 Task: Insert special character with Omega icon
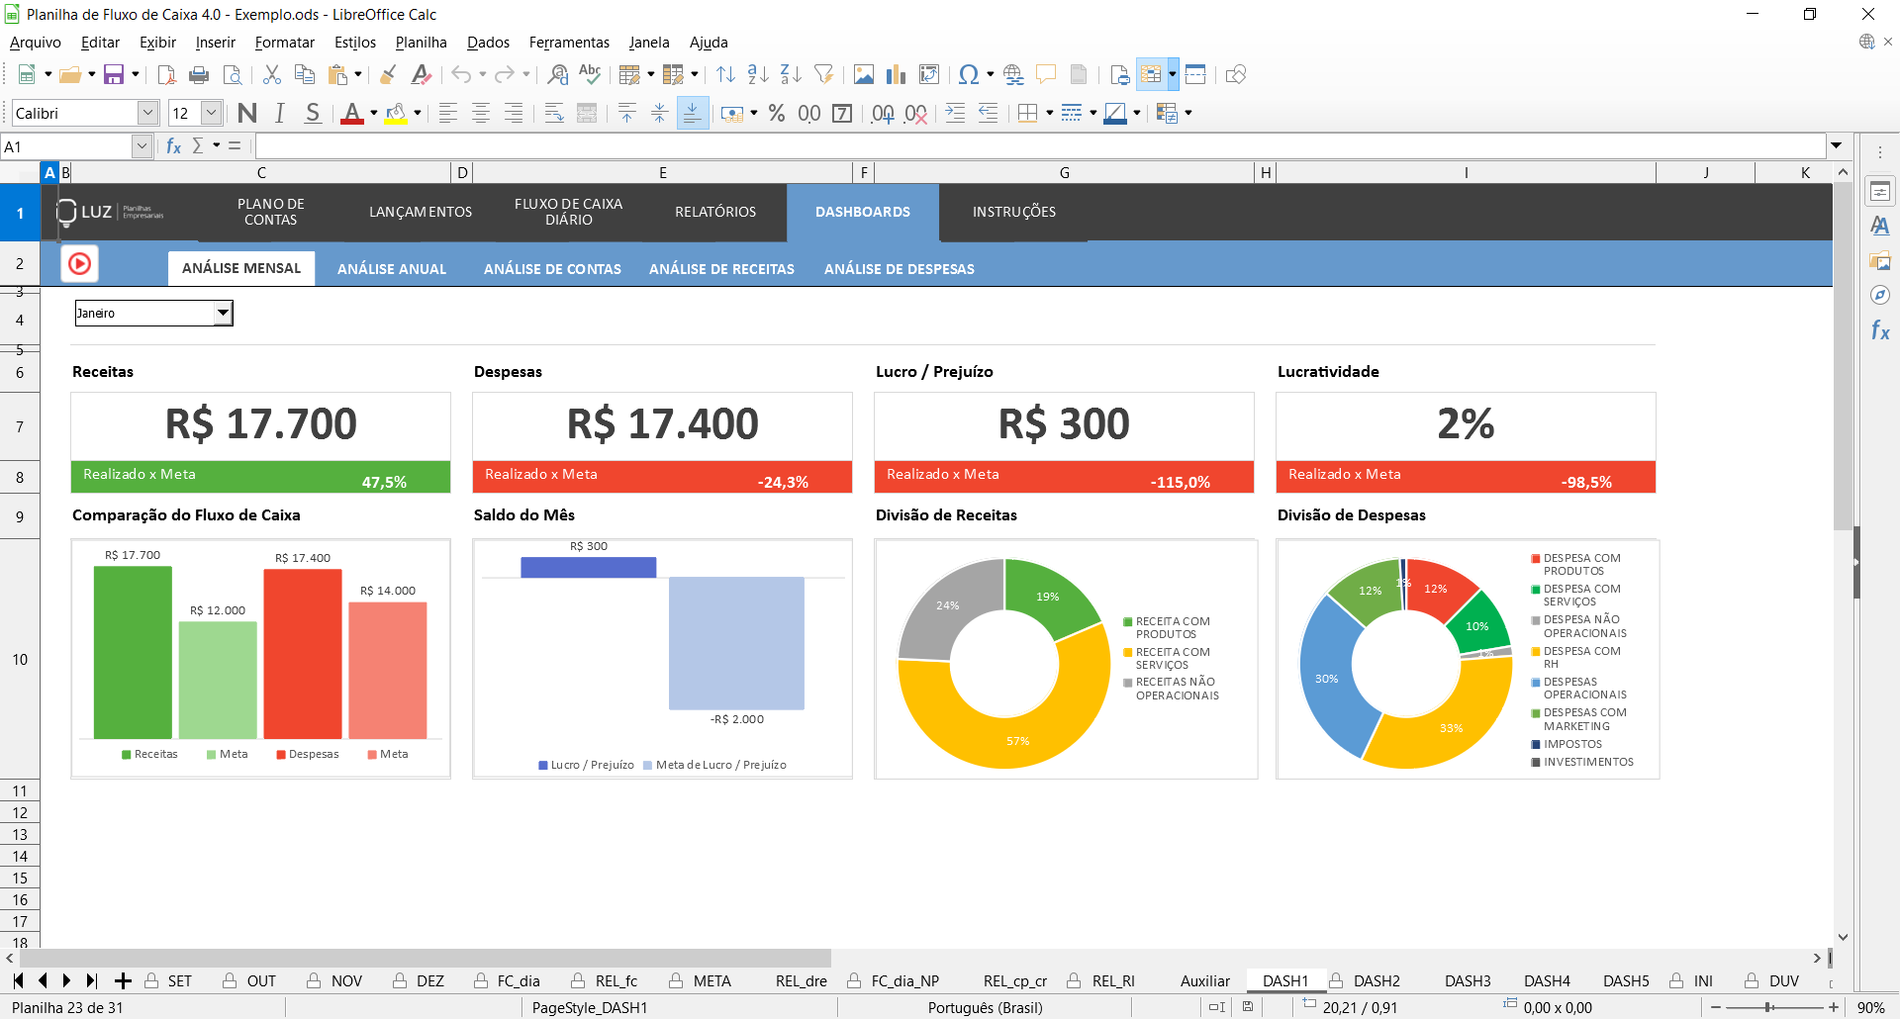[969, 75]
